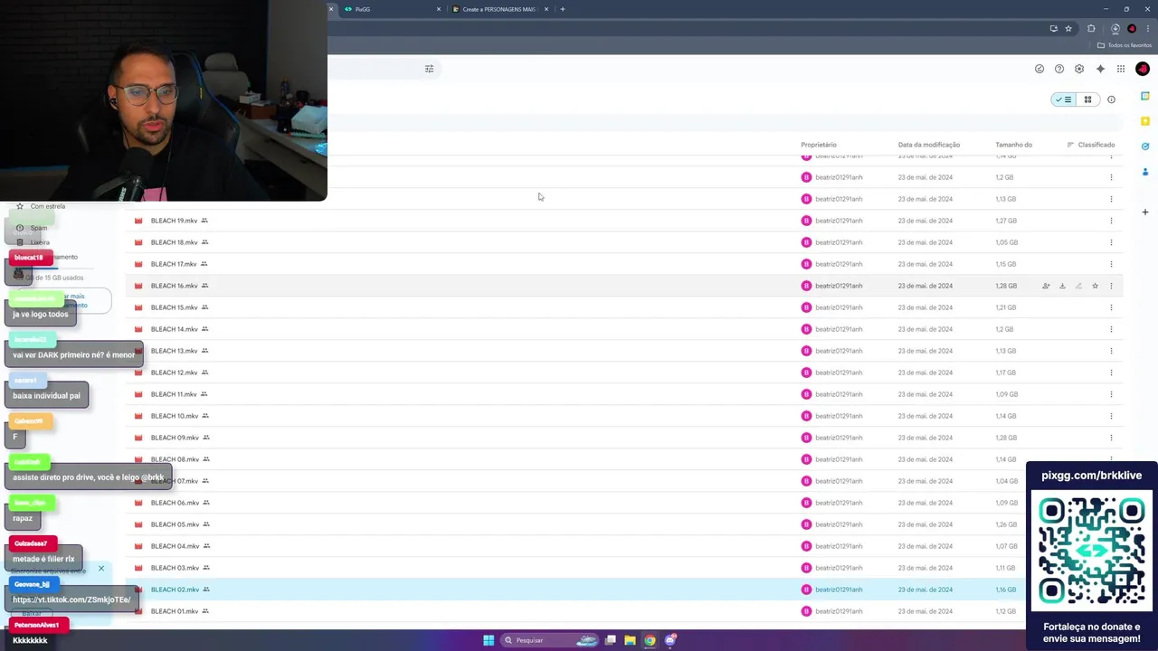The image size is (1158, 651).
Task: Switch to list layout view
Action: [x=1063, y=99]
